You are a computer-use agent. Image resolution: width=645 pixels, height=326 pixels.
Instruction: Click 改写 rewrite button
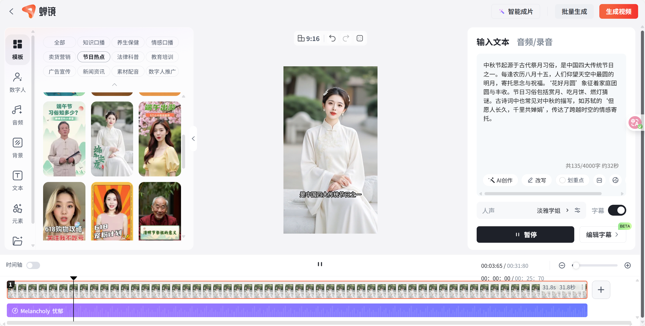[x=537, y=180]
